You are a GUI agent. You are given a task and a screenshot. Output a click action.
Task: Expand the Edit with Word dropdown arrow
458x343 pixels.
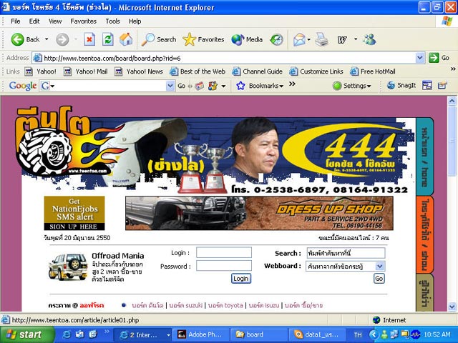[x=356, y=39]
